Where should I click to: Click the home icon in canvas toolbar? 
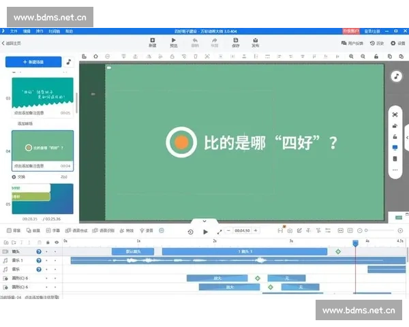coord(95,57)
